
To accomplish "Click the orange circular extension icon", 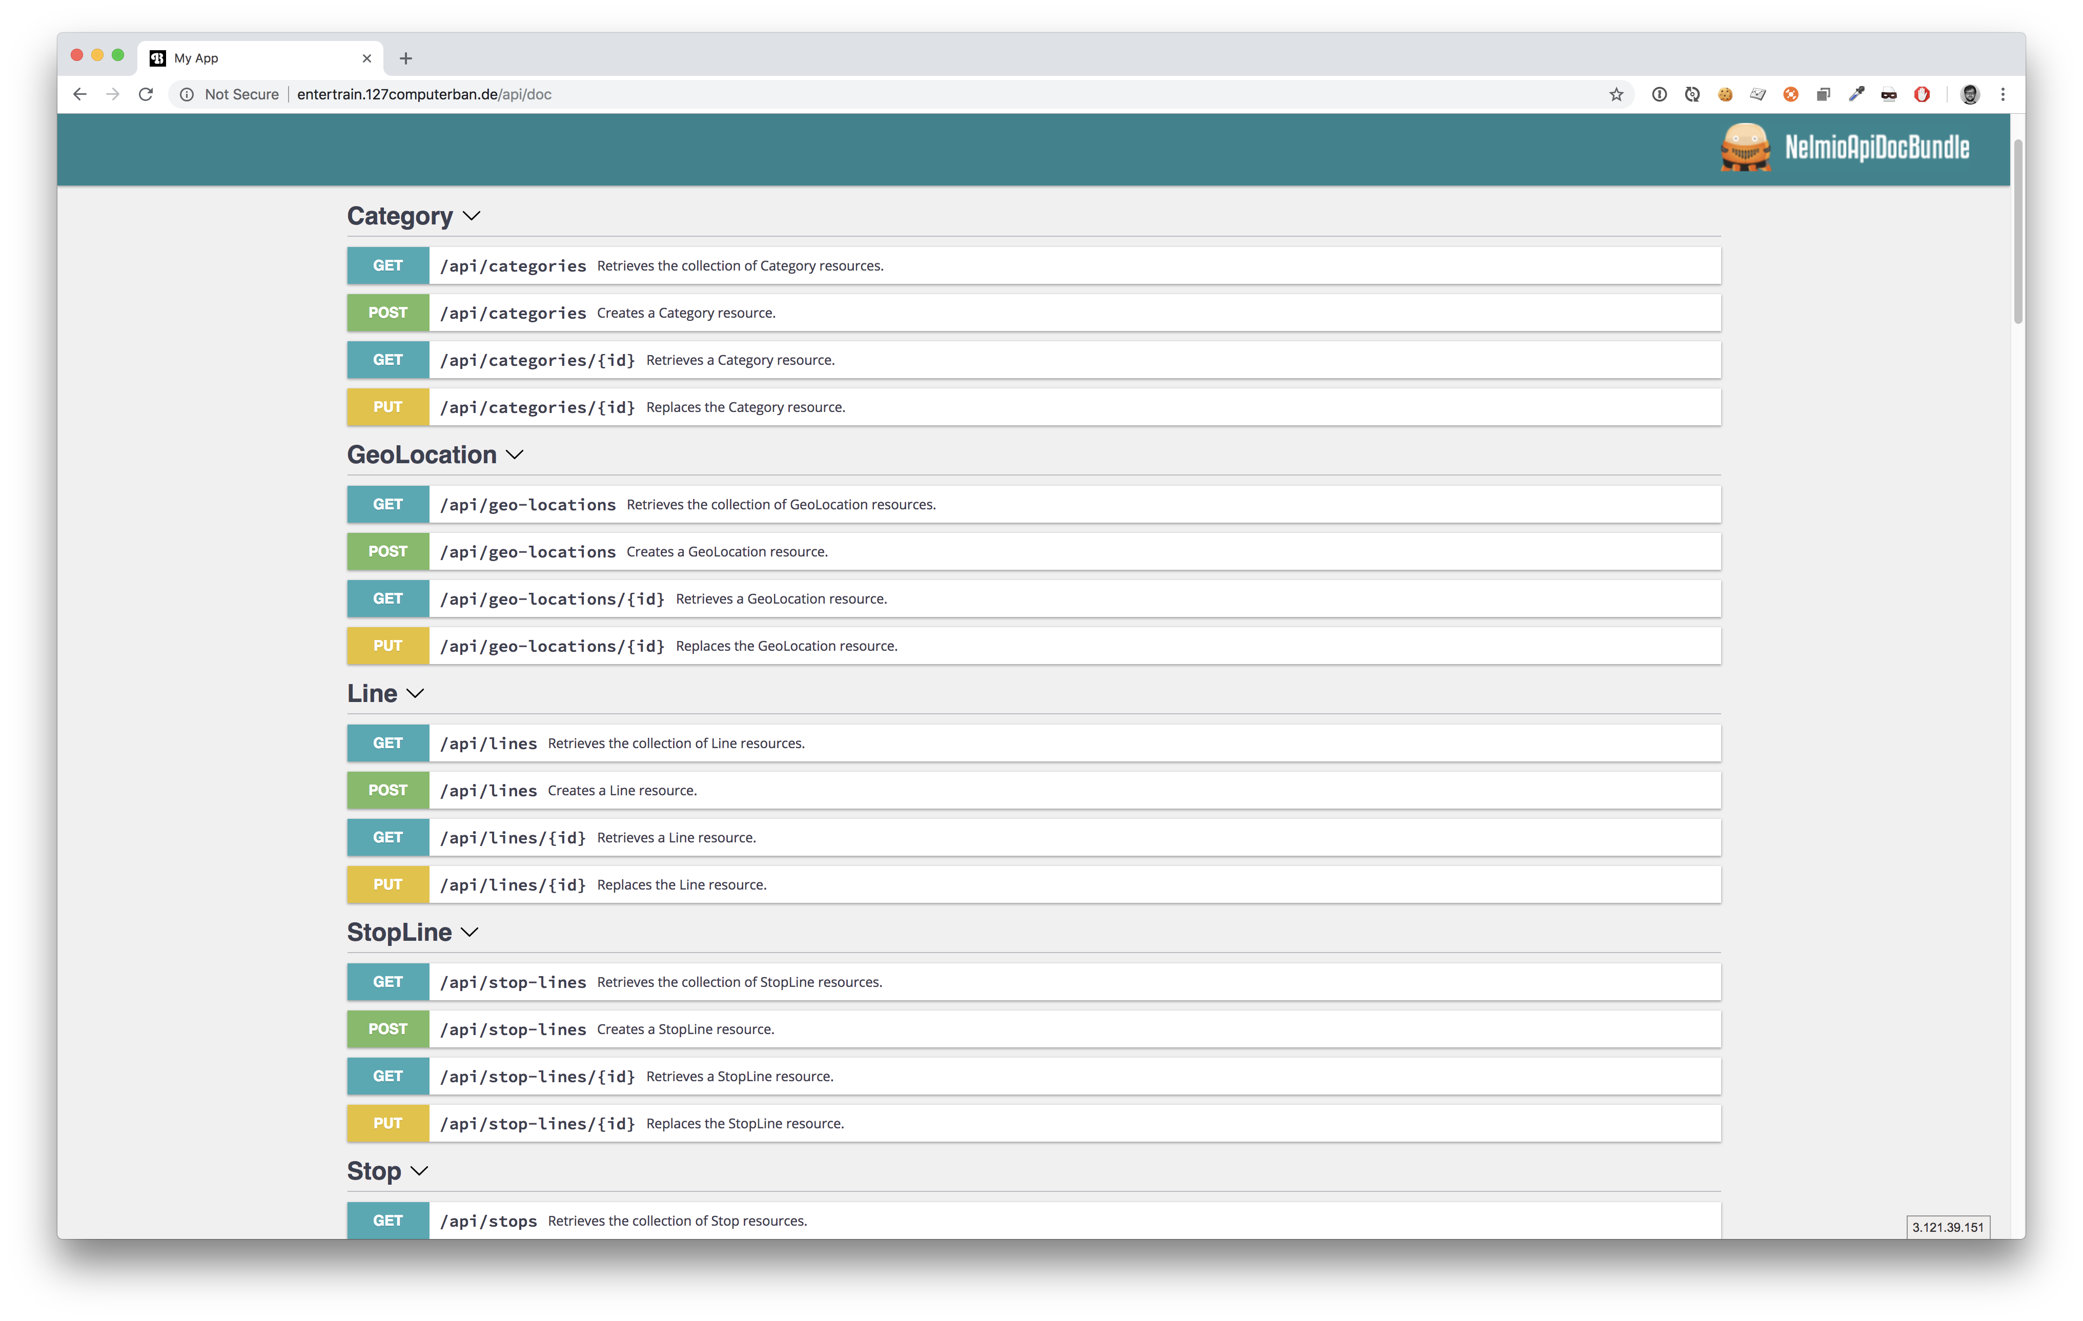I will click(1791, 94).
